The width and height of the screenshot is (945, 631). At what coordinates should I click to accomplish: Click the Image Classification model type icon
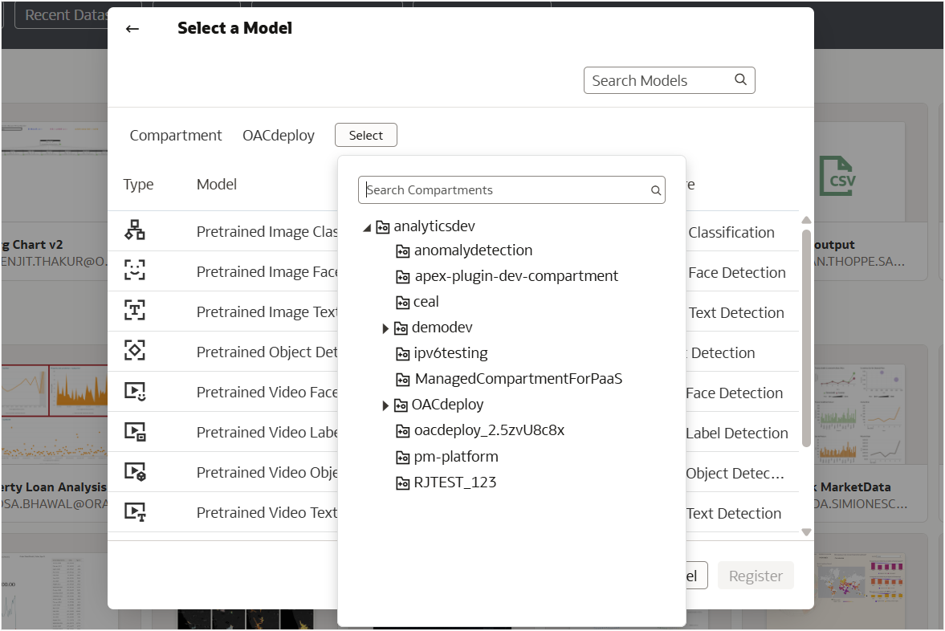135,231
